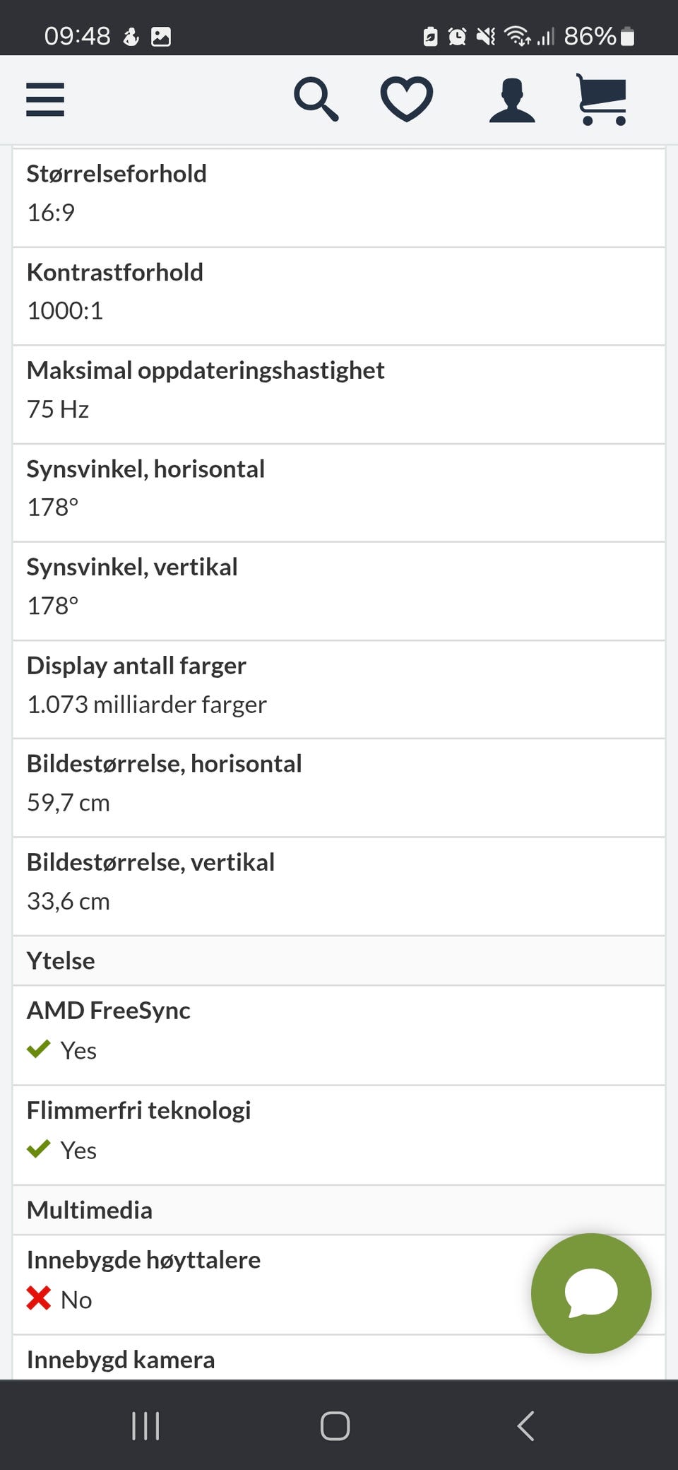Open Android recent apps button
This screenshot has width=678, height=1470.
(145, 1425)
